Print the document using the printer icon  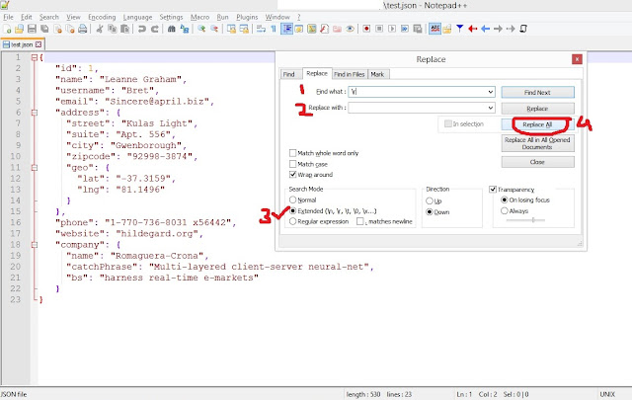tap(83, 29)
